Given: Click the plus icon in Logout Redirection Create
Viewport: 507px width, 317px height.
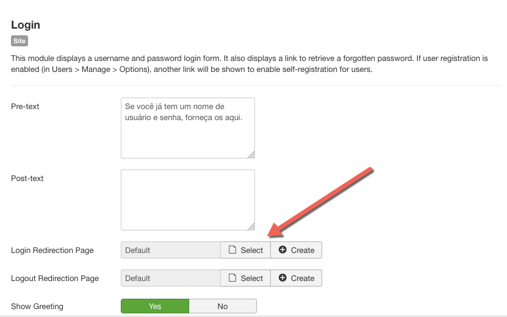Looking at the screenshot, I should click(x=282, y=278).
